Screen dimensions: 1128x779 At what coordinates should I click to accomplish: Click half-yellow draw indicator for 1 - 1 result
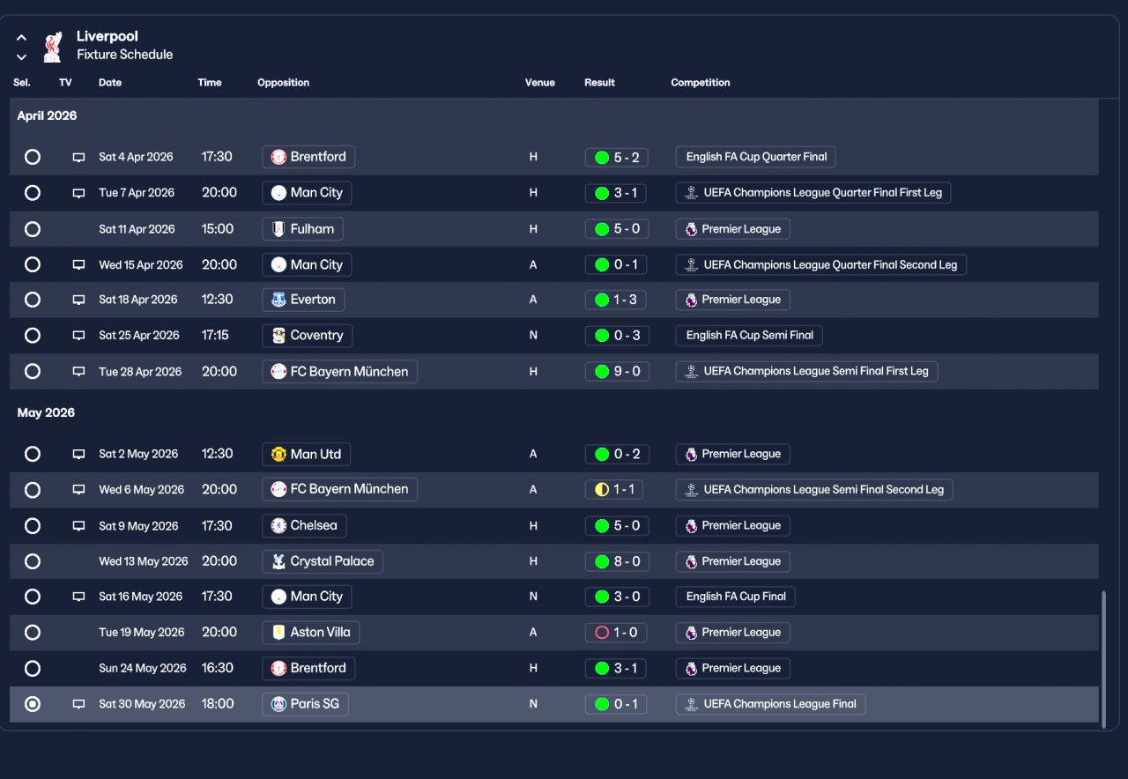tap(602, 489)
